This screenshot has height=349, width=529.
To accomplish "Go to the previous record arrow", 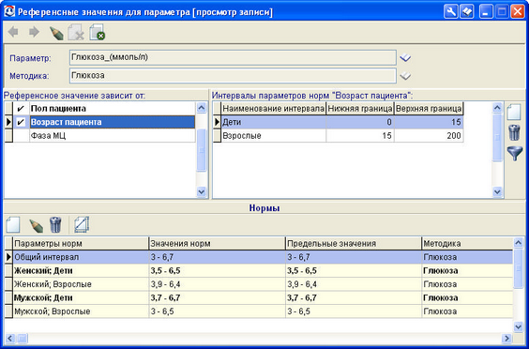I will coord(13,33).
